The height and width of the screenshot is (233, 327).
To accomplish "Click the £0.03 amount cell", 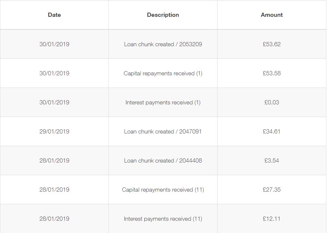I will (x=272, y=102).
